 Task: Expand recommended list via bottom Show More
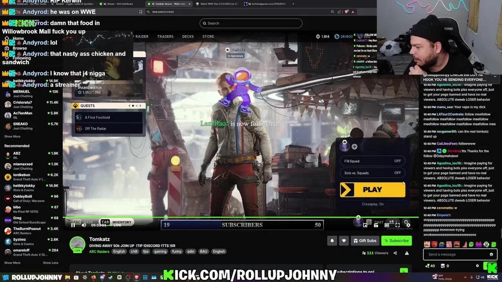coord(12,263)
